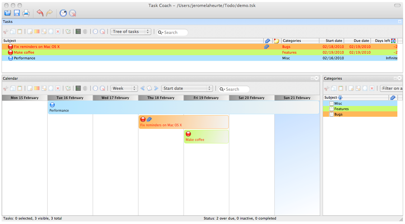Check the Bugs category checkbox
This screenshot has height=224, width=405.
coord(332,114)
